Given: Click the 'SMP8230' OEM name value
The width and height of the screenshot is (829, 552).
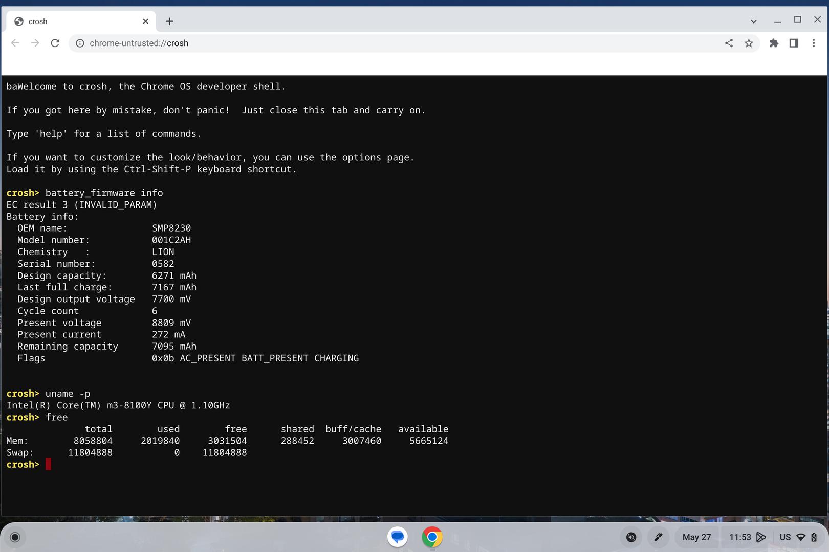Looking at the screenshot, I should pyautogui.click(x=171, y=228).
